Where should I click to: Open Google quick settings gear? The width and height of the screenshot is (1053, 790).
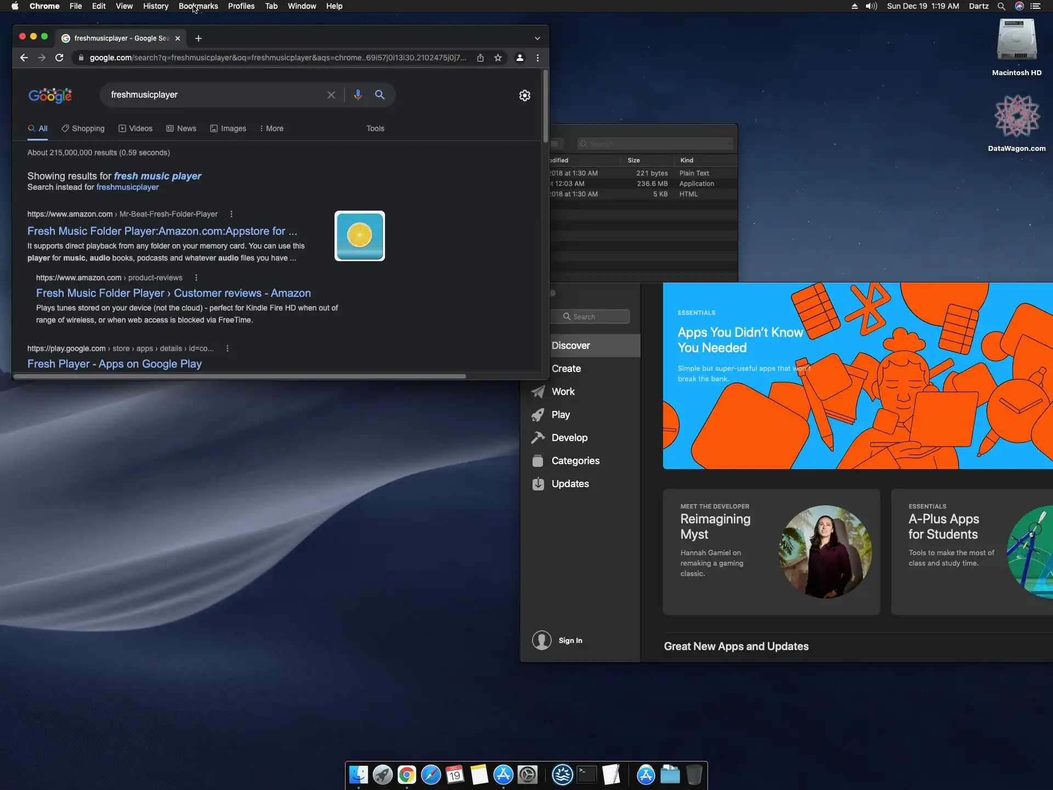click(x=525, y=95)
